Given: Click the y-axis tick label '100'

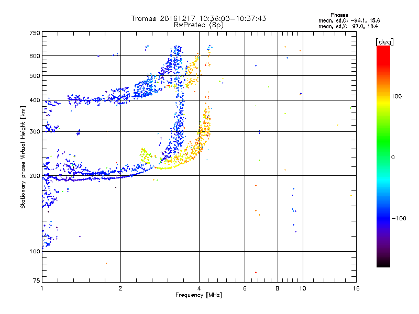Looking at the screenshot, I should [x=35, y=252].
